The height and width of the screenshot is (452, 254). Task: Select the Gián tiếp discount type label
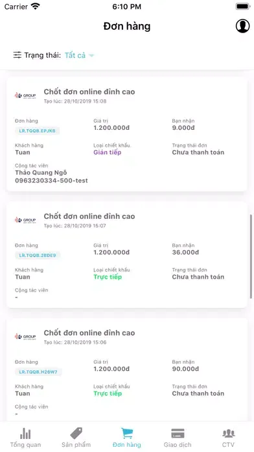[x=108, y=153]
